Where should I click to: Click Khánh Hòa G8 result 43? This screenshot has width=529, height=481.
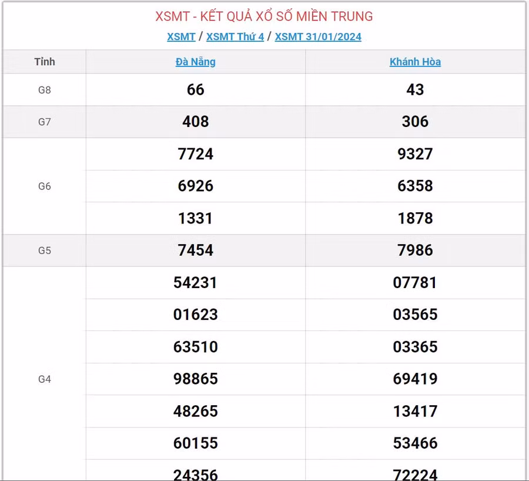pos(415,90)
